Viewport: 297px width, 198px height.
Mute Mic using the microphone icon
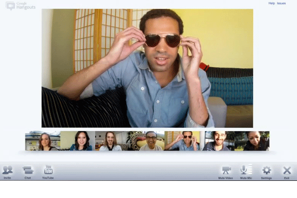point(244,170)
